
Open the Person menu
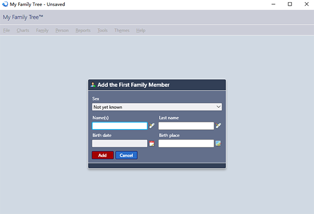click(x=62, y=30)
